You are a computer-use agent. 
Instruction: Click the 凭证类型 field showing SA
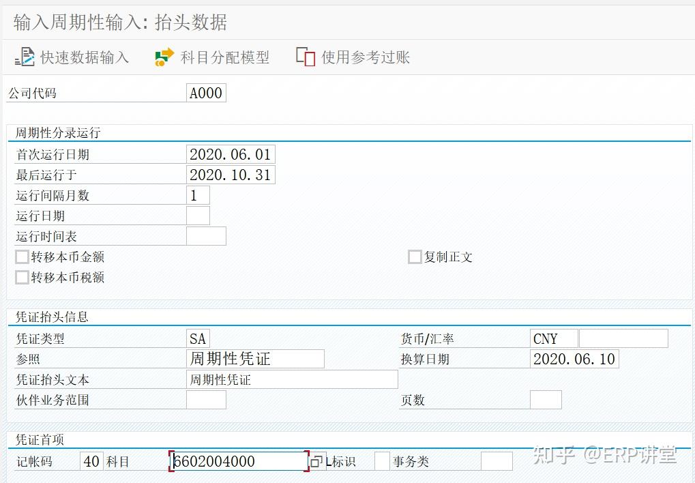198,338
